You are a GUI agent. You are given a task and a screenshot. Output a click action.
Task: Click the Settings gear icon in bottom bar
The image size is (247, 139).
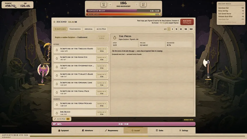coord(180,130)
